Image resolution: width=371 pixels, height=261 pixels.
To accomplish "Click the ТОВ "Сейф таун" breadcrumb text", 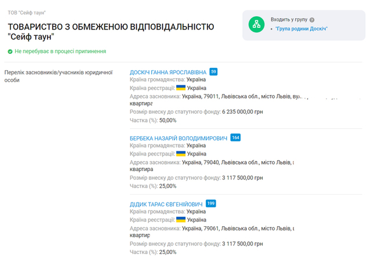I will point(27,12).
